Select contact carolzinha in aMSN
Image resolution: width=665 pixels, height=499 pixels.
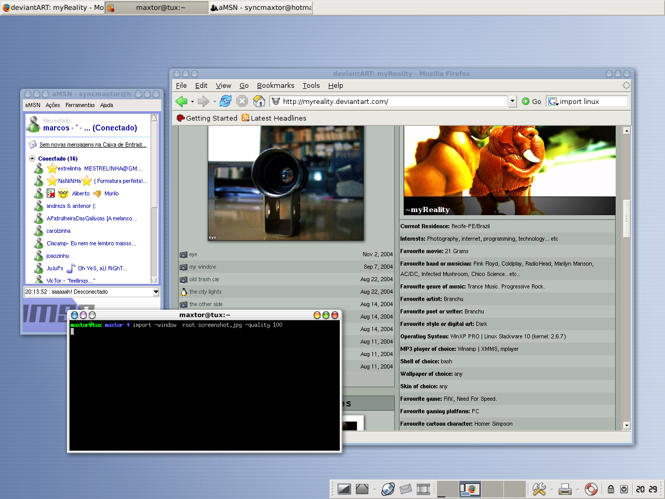pos(58,231)
